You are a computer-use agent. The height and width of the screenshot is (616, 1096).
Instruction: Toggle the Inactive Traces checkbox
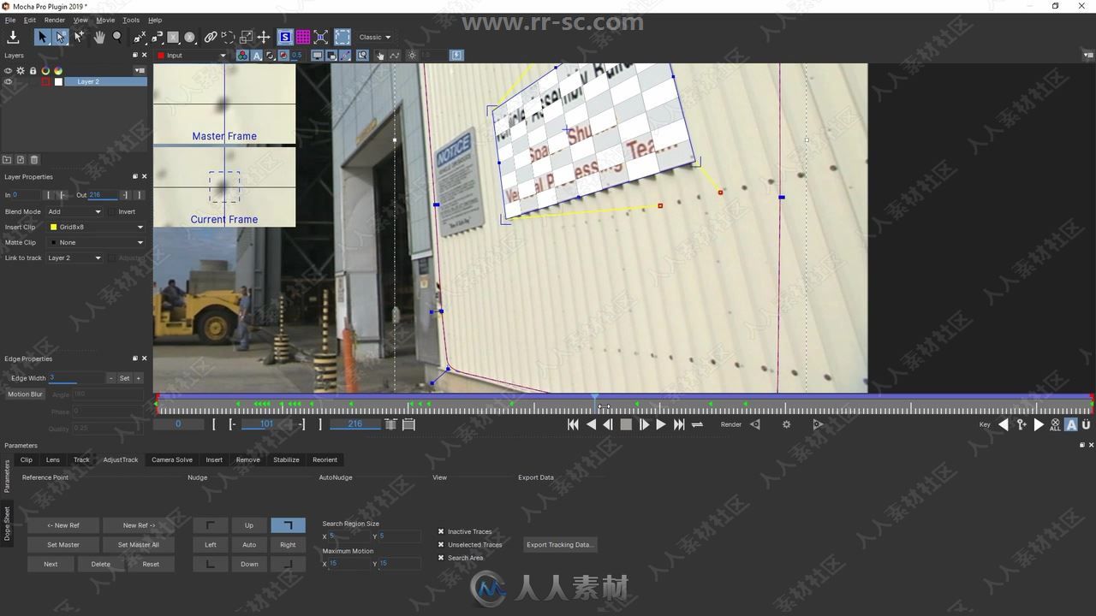[441, 531]
